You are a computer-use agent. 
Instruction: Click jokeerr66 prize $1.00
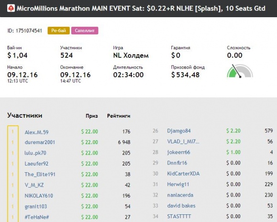(234, 152)
